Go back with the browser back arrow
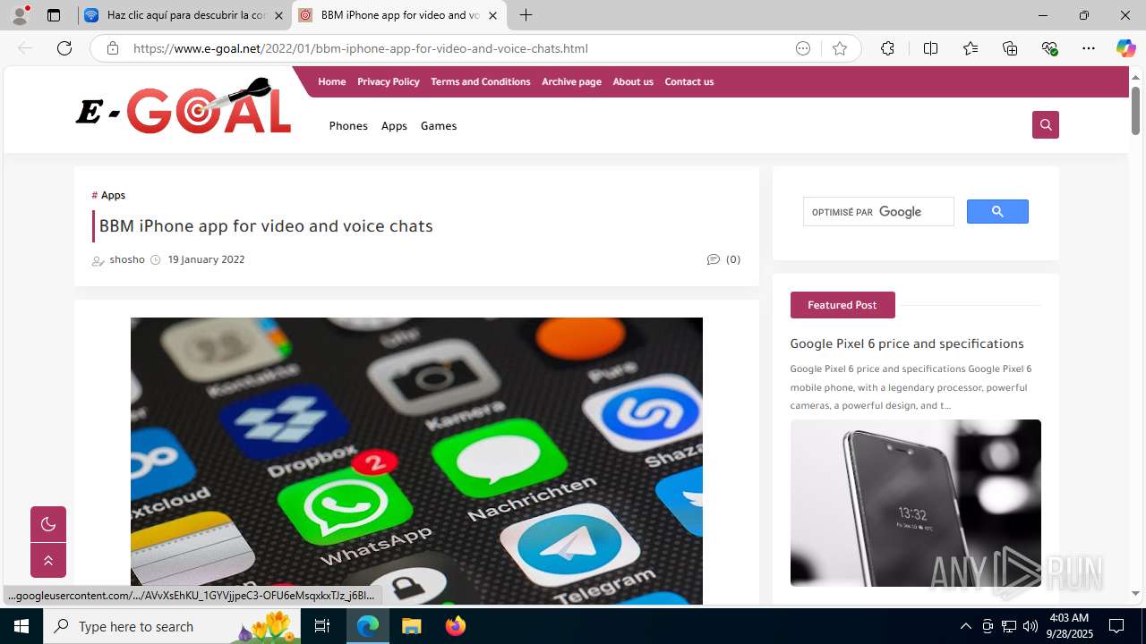 tap(25, 48)
